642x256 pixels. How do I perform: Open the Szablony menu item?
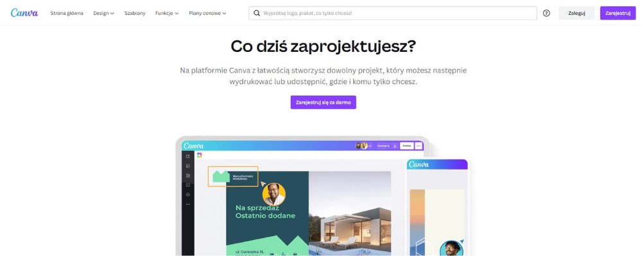pos(135,13)
